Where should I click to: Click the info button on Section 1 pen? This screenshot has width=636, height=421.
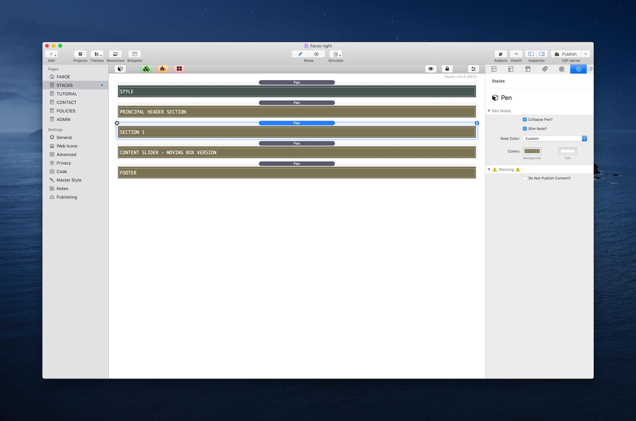(477, 123)
